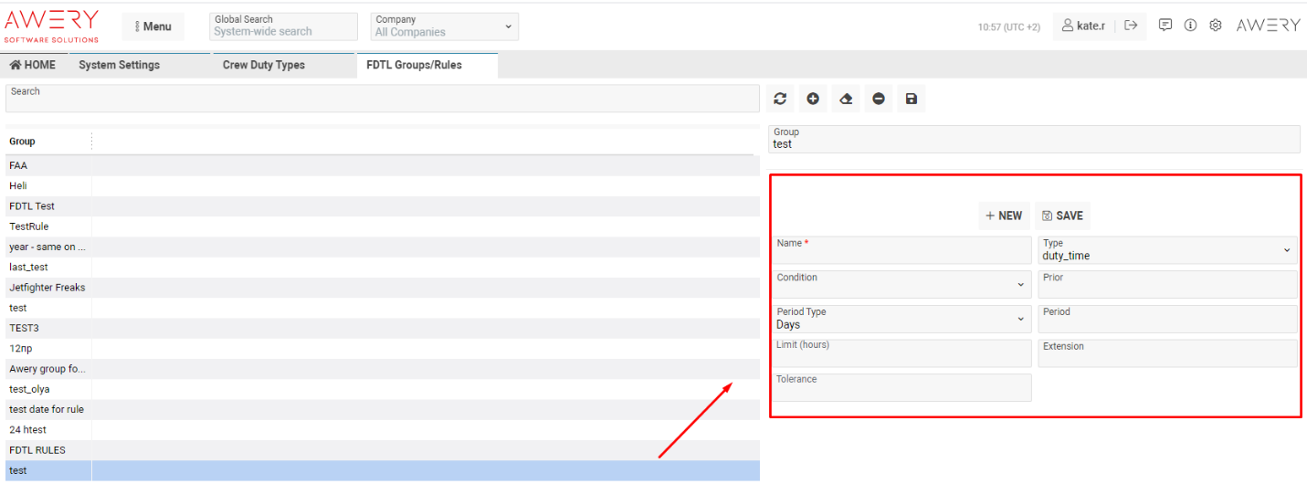This screenshot has width=1307, height=484.
Task: Select the TestRule group row
Action: click(x=382, y=226)
